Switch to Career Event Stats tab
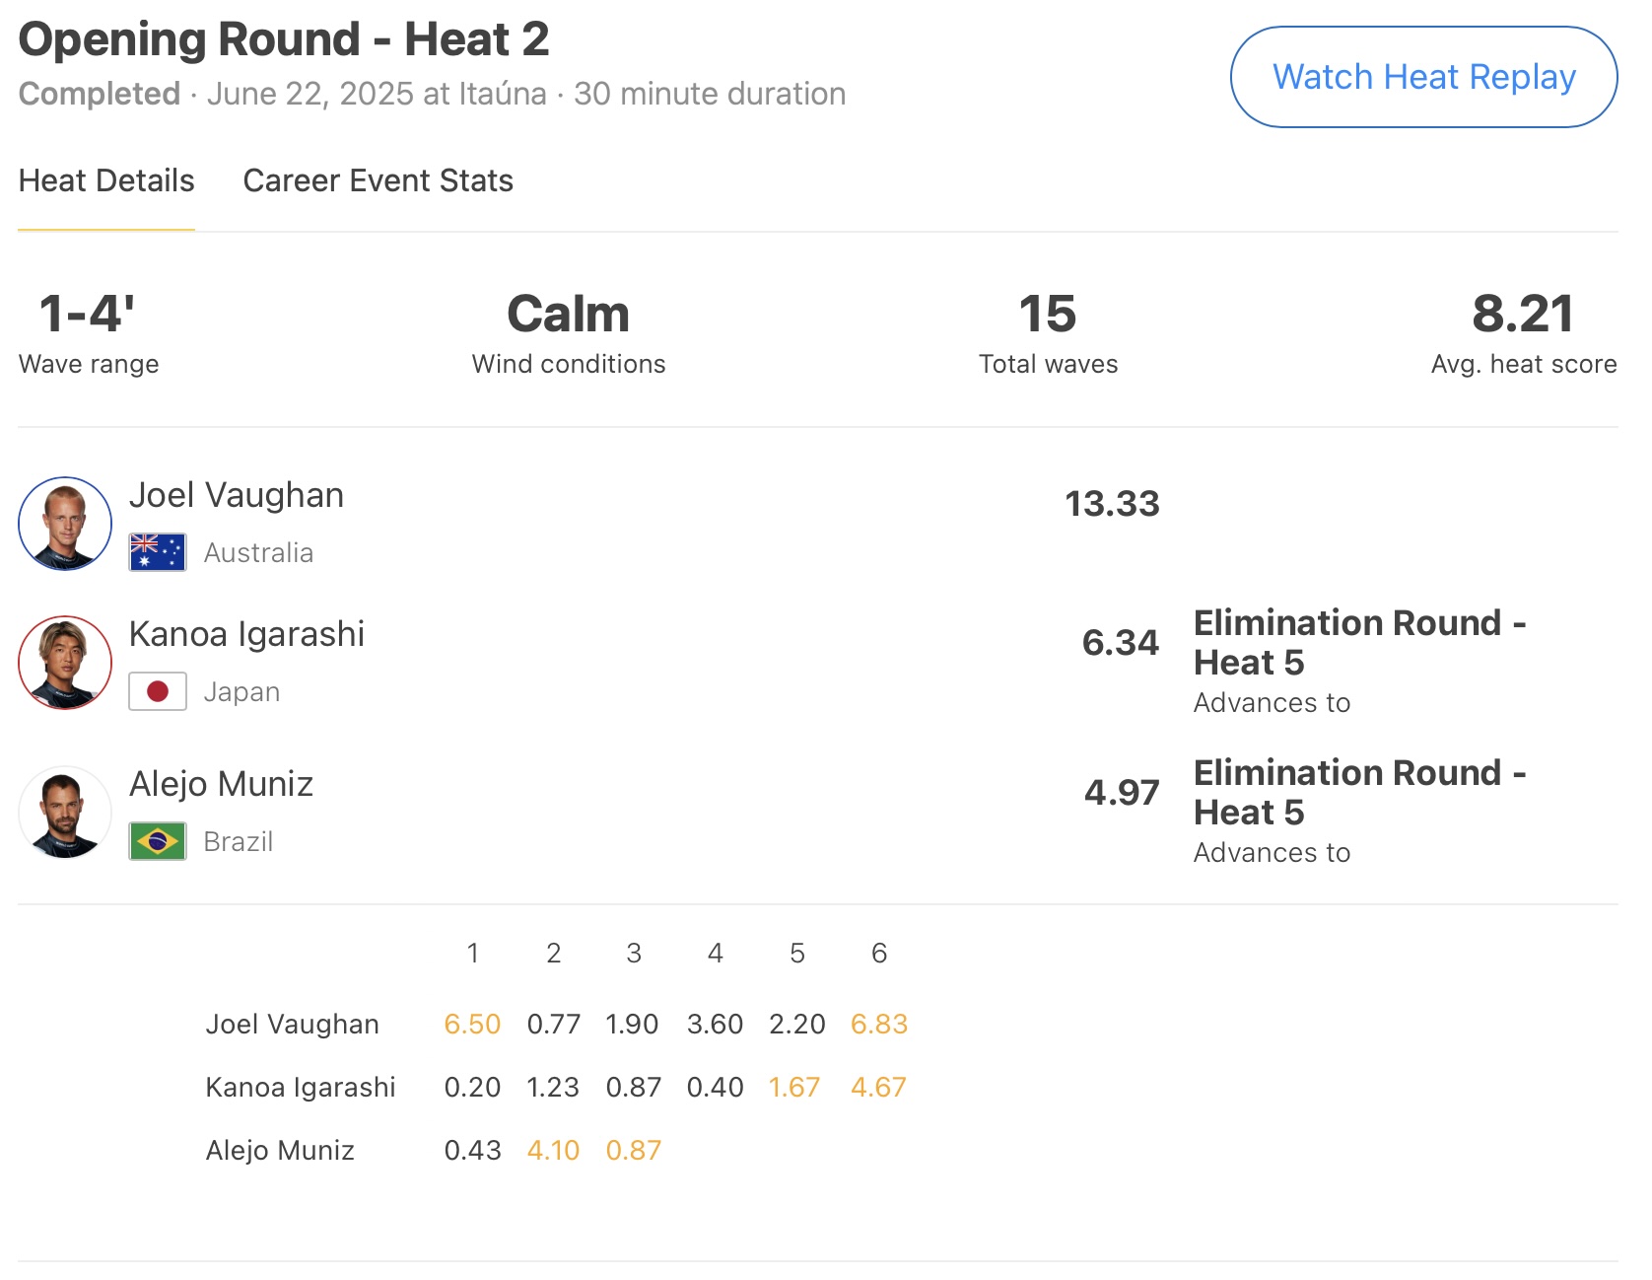Image resolution: width=1652 pixels, height=1280 pixels. (378, 181)
